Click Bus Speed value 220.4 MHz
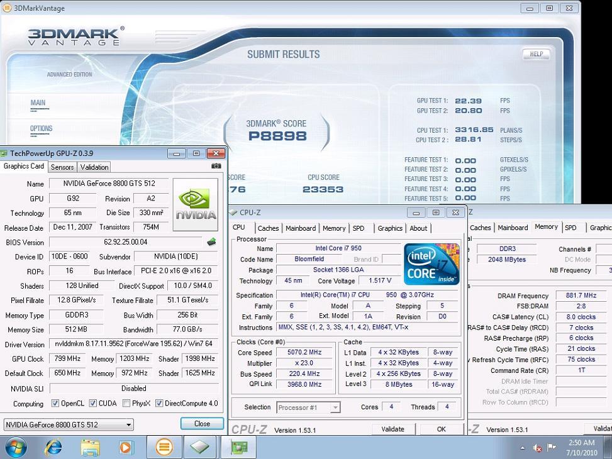 [304, 373]
